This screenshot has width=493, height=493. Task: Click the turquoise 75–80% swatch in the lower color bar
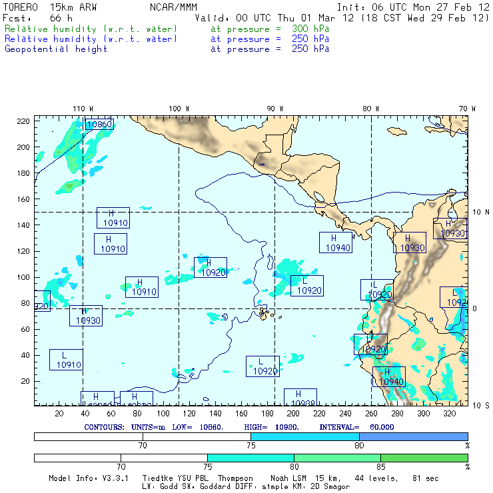click(x=250, y=458)
